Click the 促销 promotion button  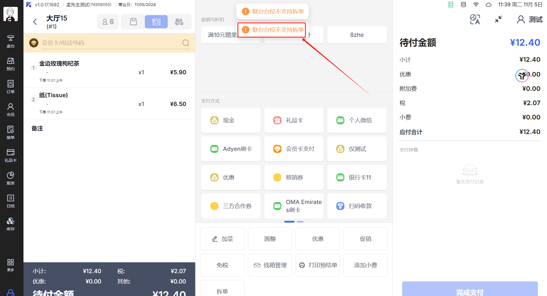pyautogui.click(x=366, y=239)
